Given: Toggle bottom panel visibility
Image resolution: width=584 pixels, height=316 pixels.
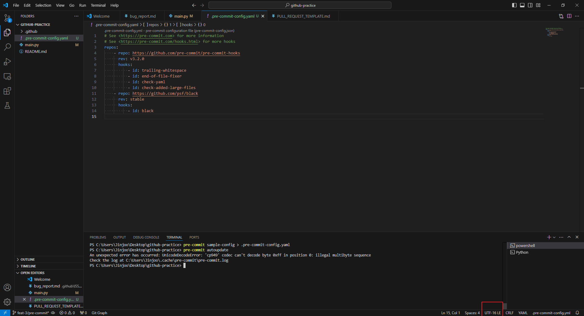Looking at the screenshot, I should click(522, 5).
